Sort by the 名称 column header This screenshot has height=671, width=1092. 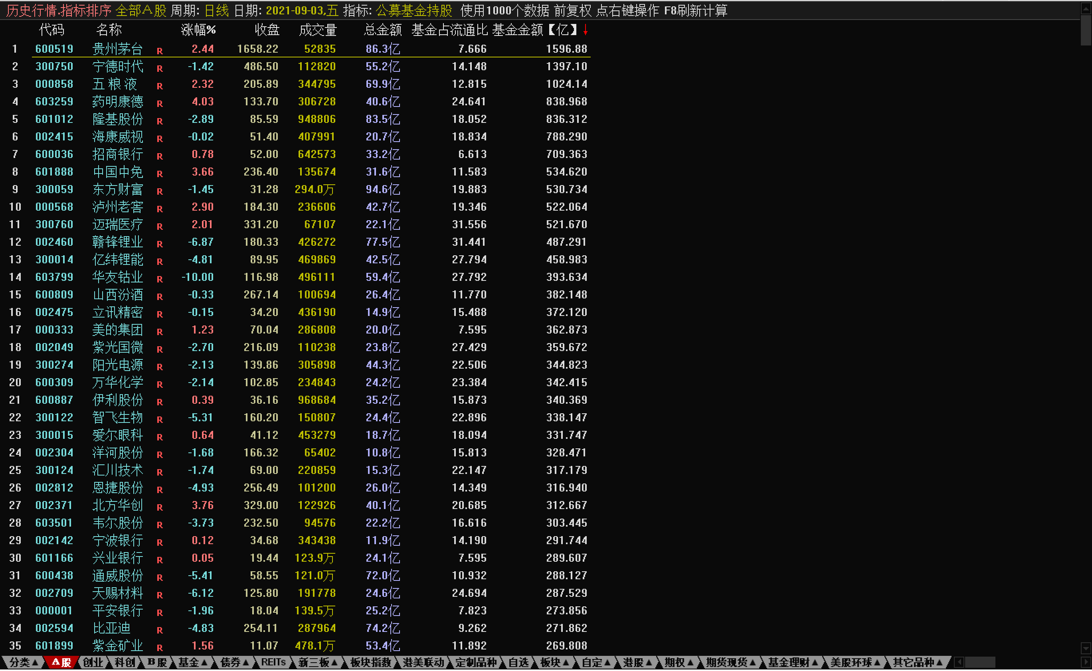point(108,30)
